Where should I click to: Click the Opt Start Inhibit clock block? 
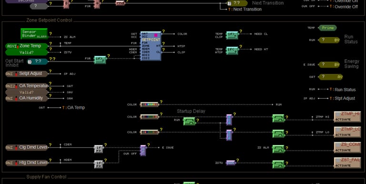pos(37,61)
